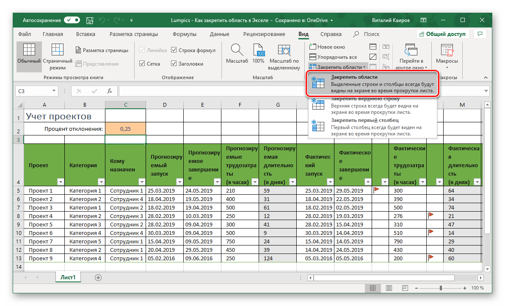Adjust the zoom slider in status bar
505x306 pixels.
click(441, 288)
